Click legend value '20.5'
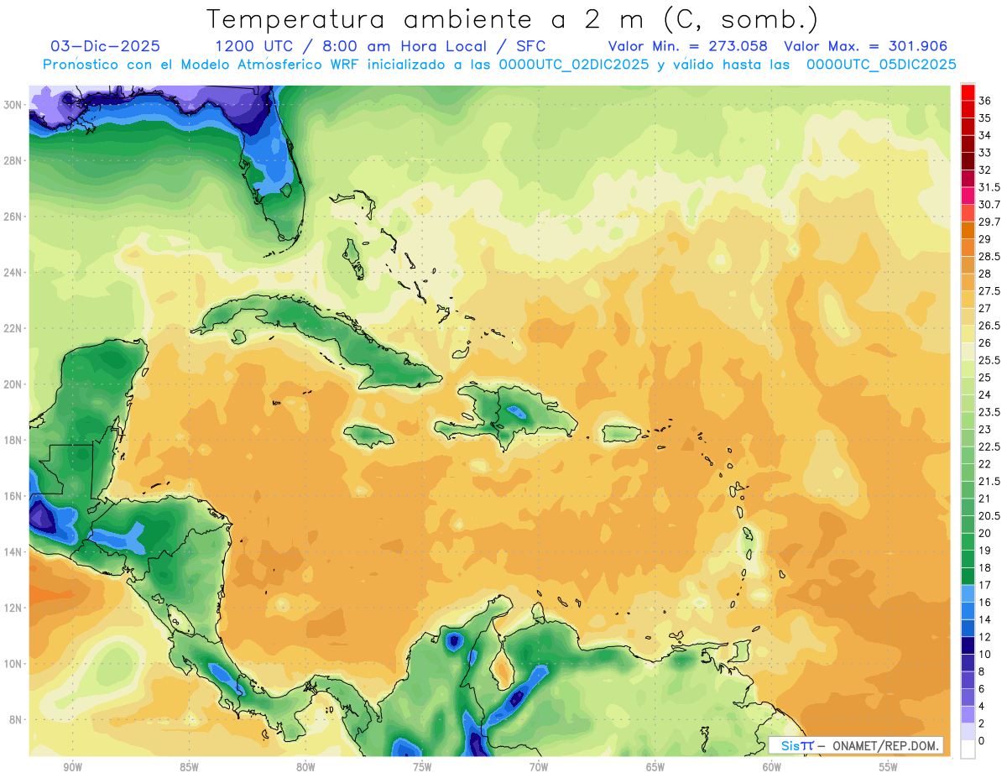 [x=989, y=515]
